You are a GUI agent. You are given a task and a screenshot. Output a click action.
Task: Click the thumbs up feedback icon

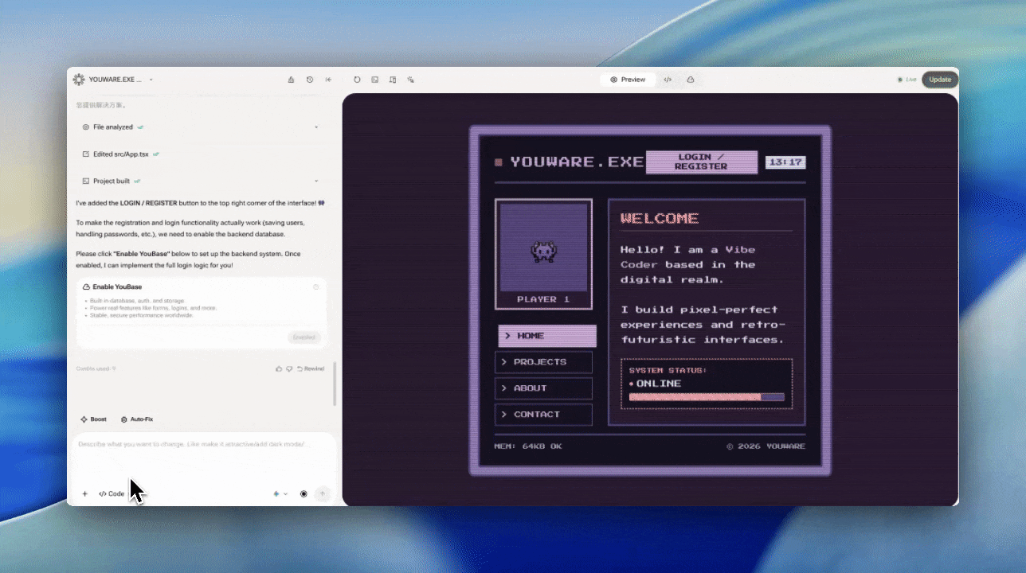tap(279, 368)
